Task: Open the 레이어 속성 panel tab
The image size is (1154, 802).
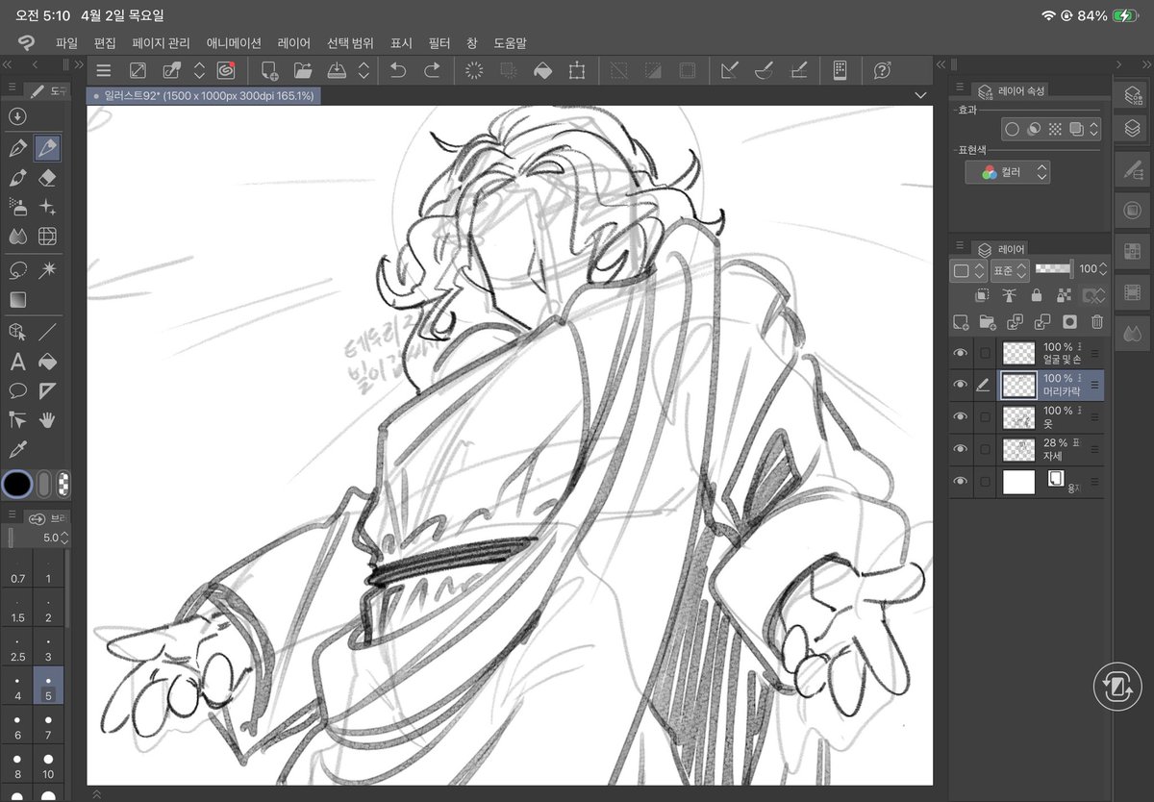Action: (1011, 90)
